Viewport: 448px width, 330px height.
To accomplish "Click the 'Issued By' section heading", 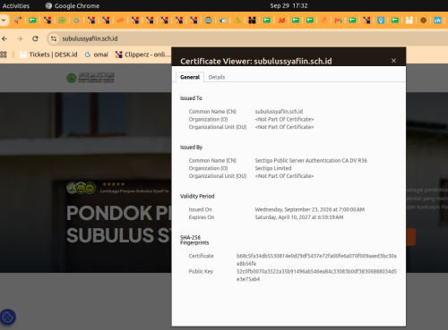I will click(x=191, y=148).
